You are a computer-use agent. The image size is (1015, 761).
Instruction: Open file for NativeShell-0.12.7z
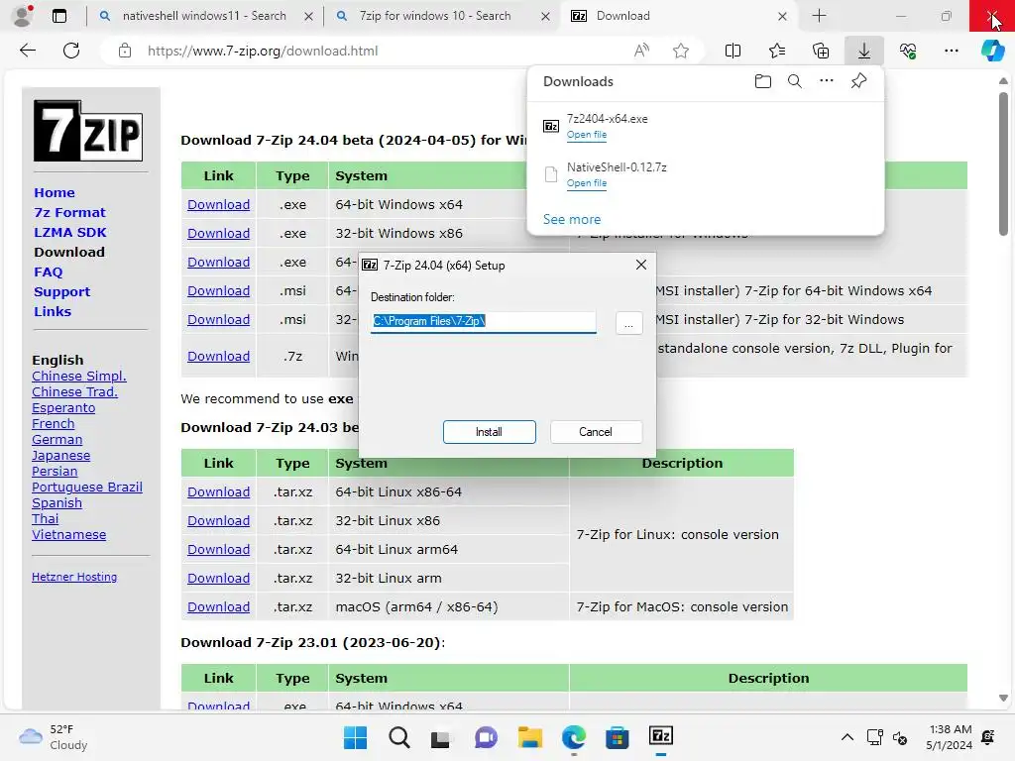tap(587, 183)
